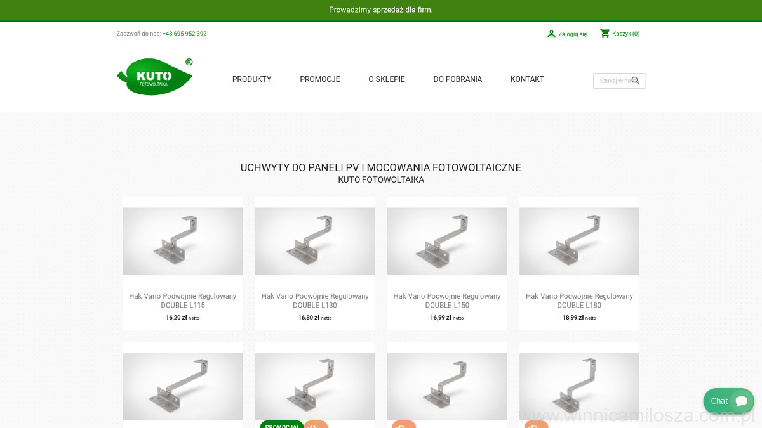The height and width of the screenshot is (428, 762).
Task: Open the PROMOCJE menu item
Action: tap(320, 79)
